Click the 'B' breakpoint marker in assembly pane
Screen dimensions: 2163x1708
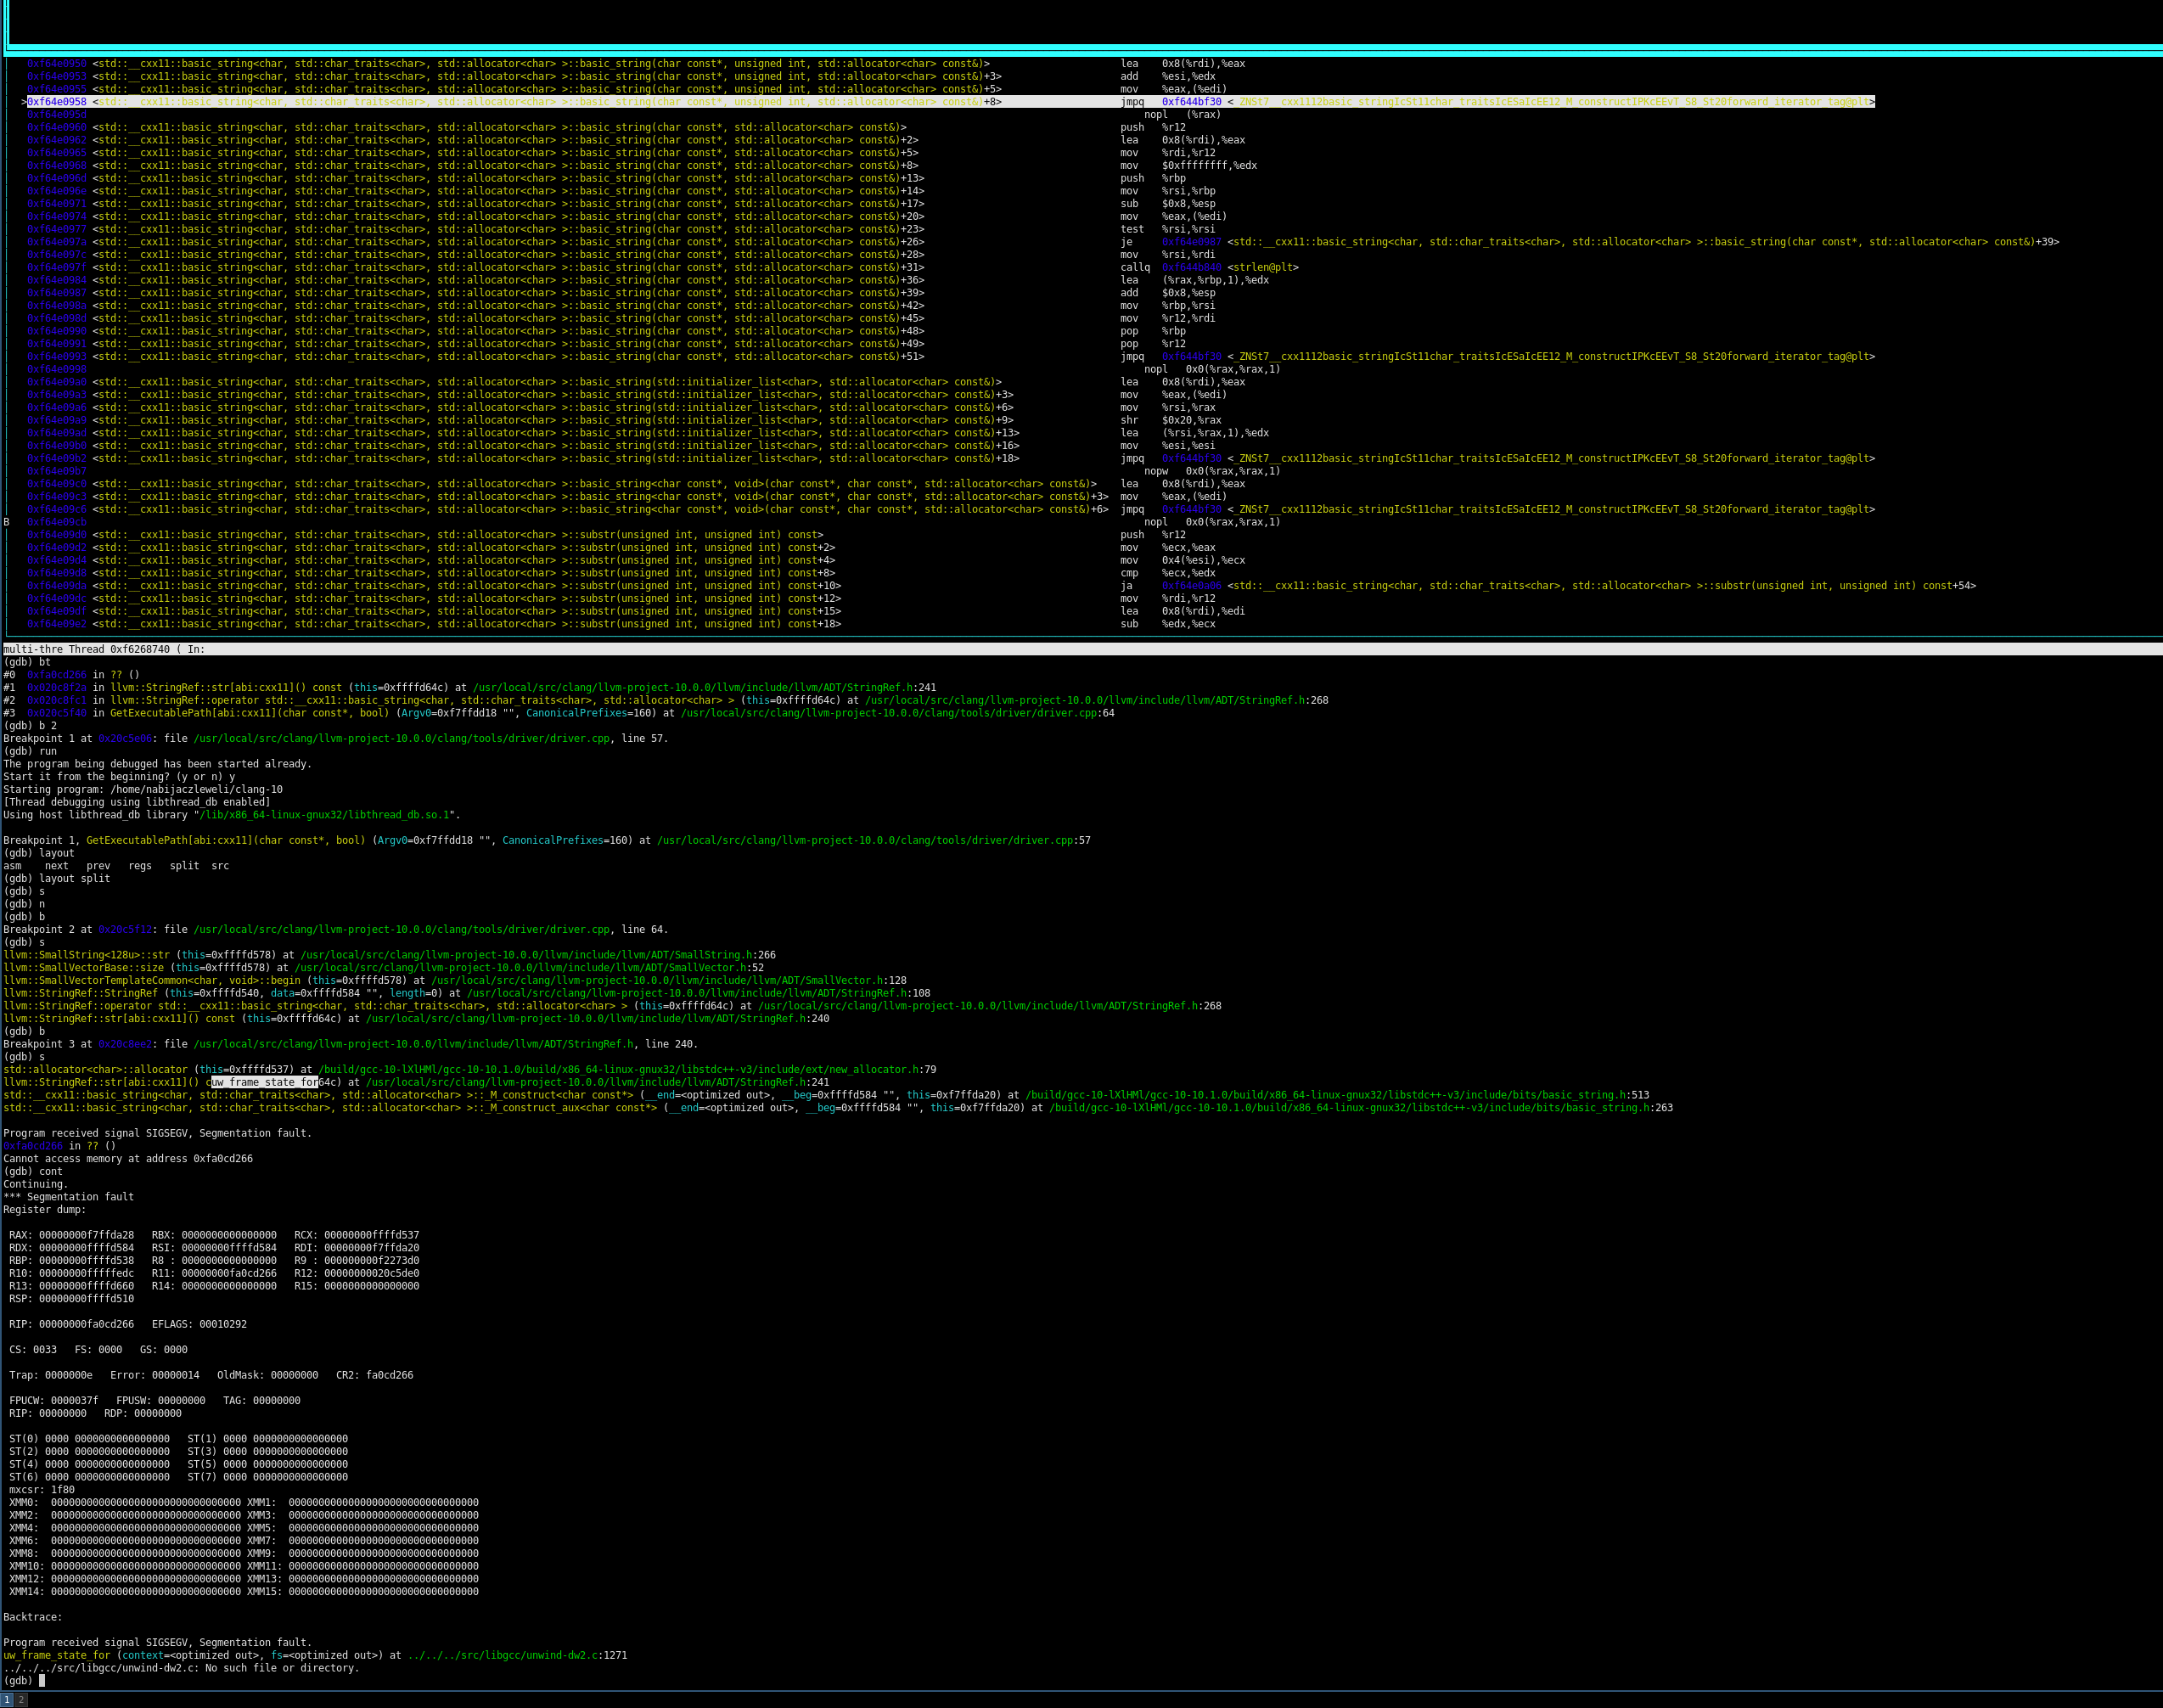[7, 522]
